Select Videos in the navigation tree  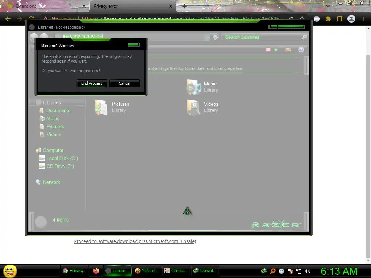54,134
